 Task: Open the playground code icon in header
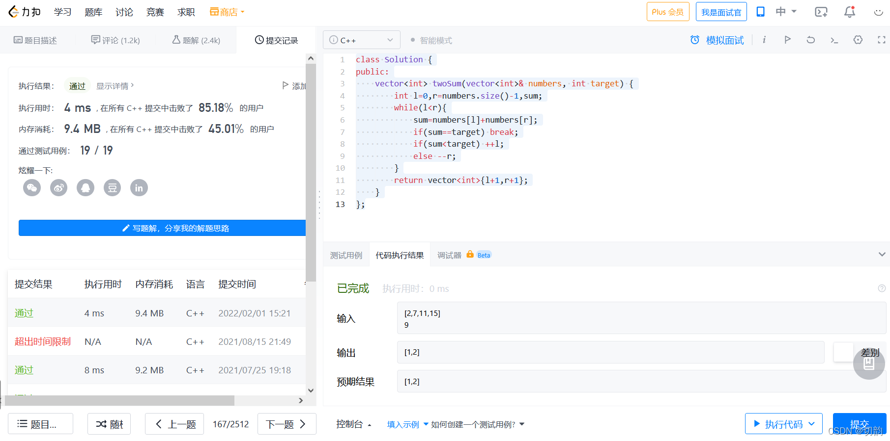coord(821,12)
